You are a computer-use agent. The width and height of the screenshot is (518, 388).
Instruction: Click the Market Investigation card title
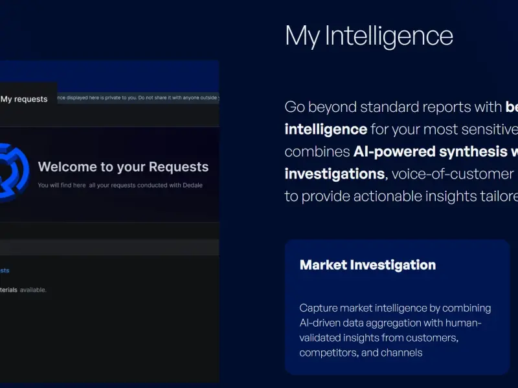368,265
